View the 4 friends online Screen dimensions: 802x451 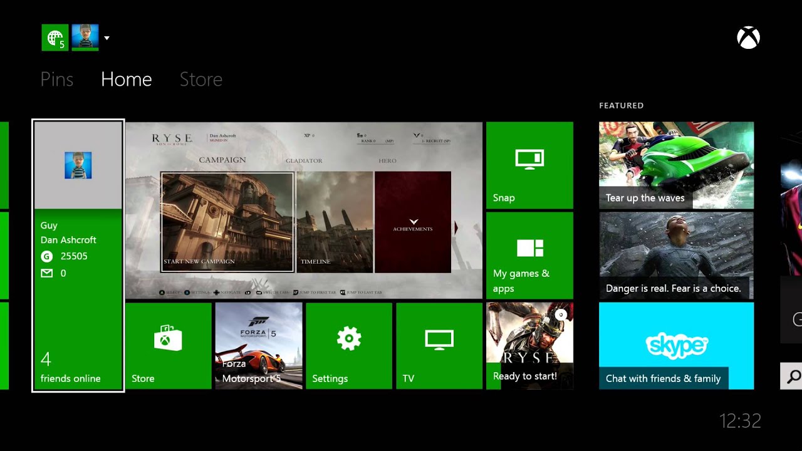70,368
